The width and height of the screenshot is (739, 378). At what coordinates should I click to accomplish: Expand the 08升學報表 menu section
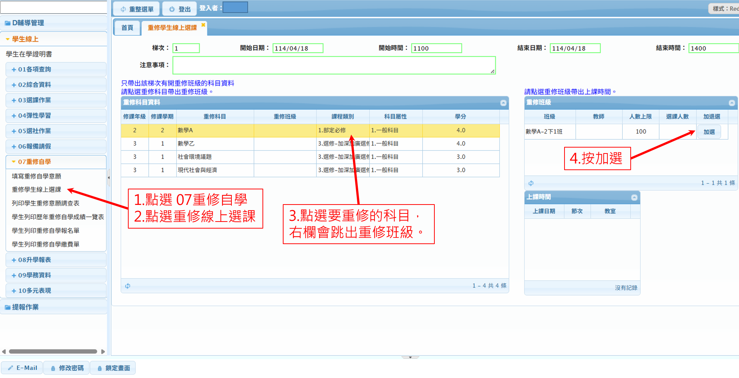coord(34,260)
